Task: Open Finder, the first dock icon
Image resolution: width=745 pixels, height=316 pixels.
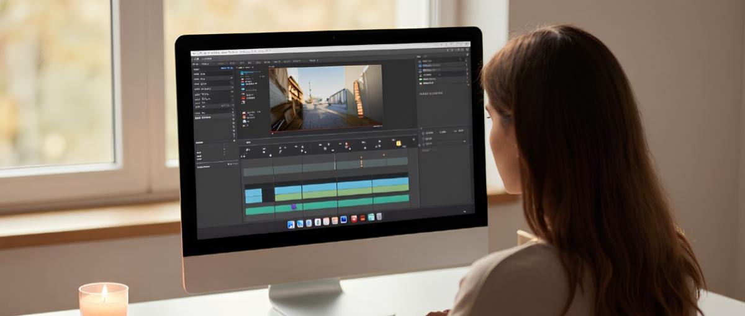Action: pos(291,224)
